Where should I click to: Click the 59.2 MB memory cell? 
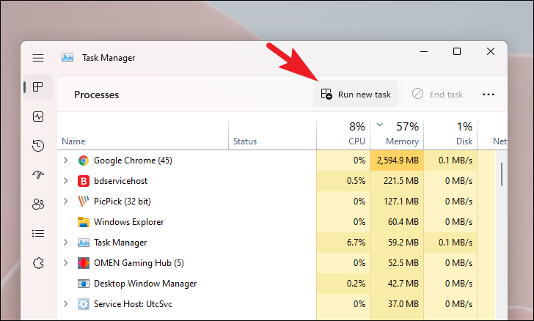coord(397,243)
